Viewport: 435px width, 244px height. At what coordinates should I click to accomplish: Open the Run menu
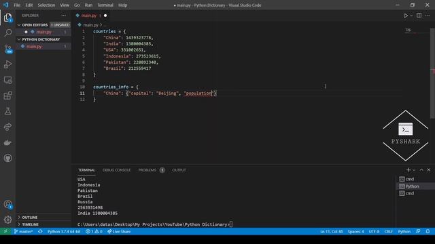[x=88, y=5]
